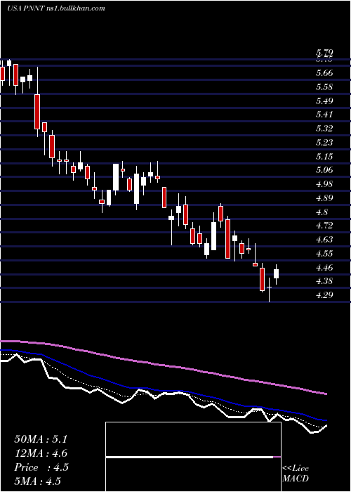Image resolution: width=351 pixels, height=492 pixels.
Task: Click the 5.32 price axis label
Action: 324,129
